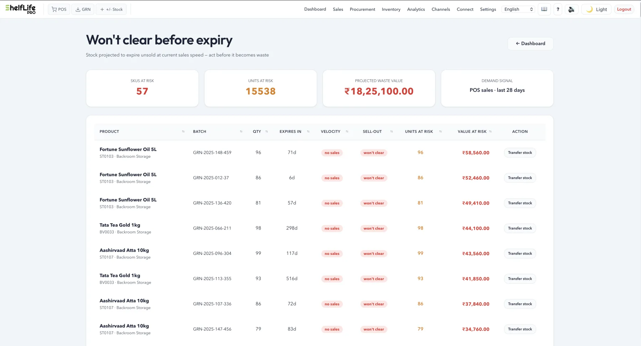Transfer stock for batch GRN-2025-107-336

click(520, 304)
